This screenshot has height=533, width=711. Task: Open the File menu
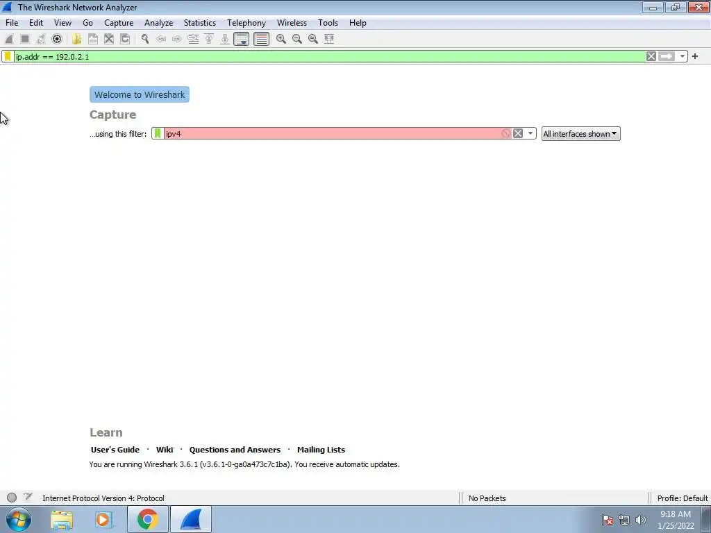coord(12,23)
